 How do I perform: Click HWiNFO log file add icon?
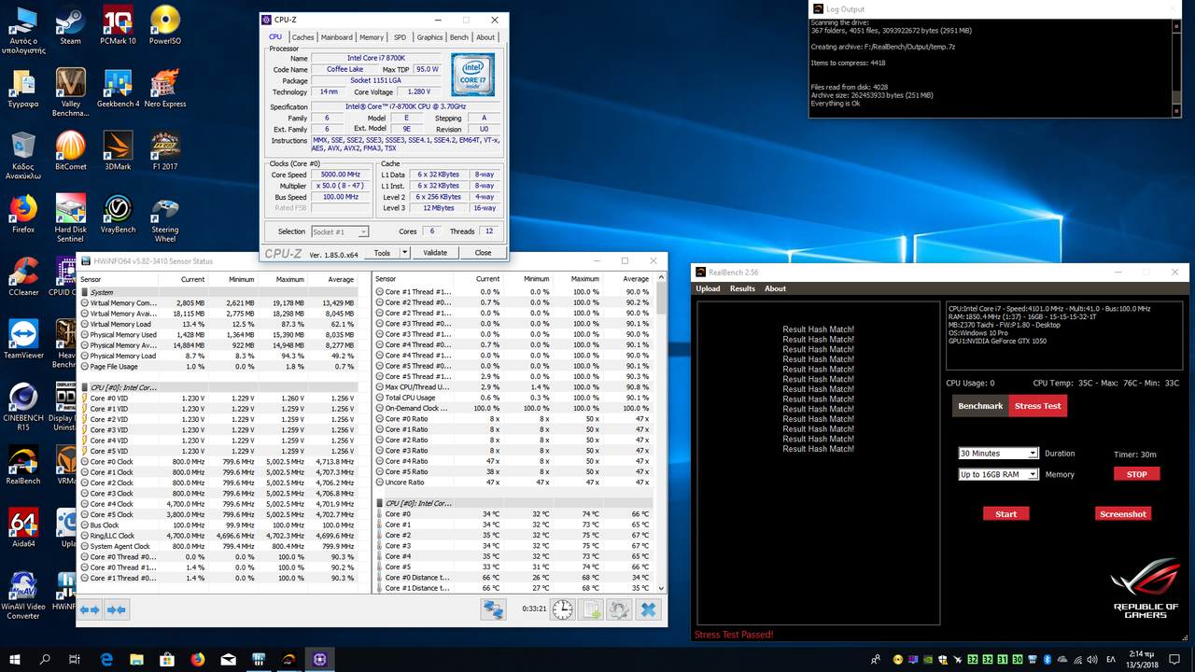point(591,609)
